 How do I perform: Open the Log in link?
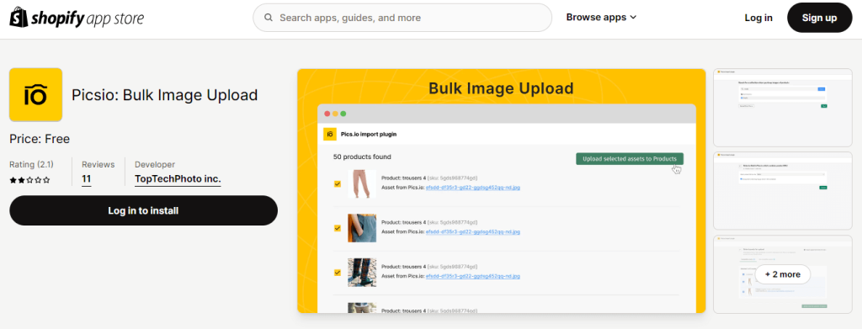tap(758, 18)
